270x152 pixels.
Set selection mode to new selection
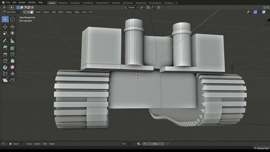pos(18,8)
